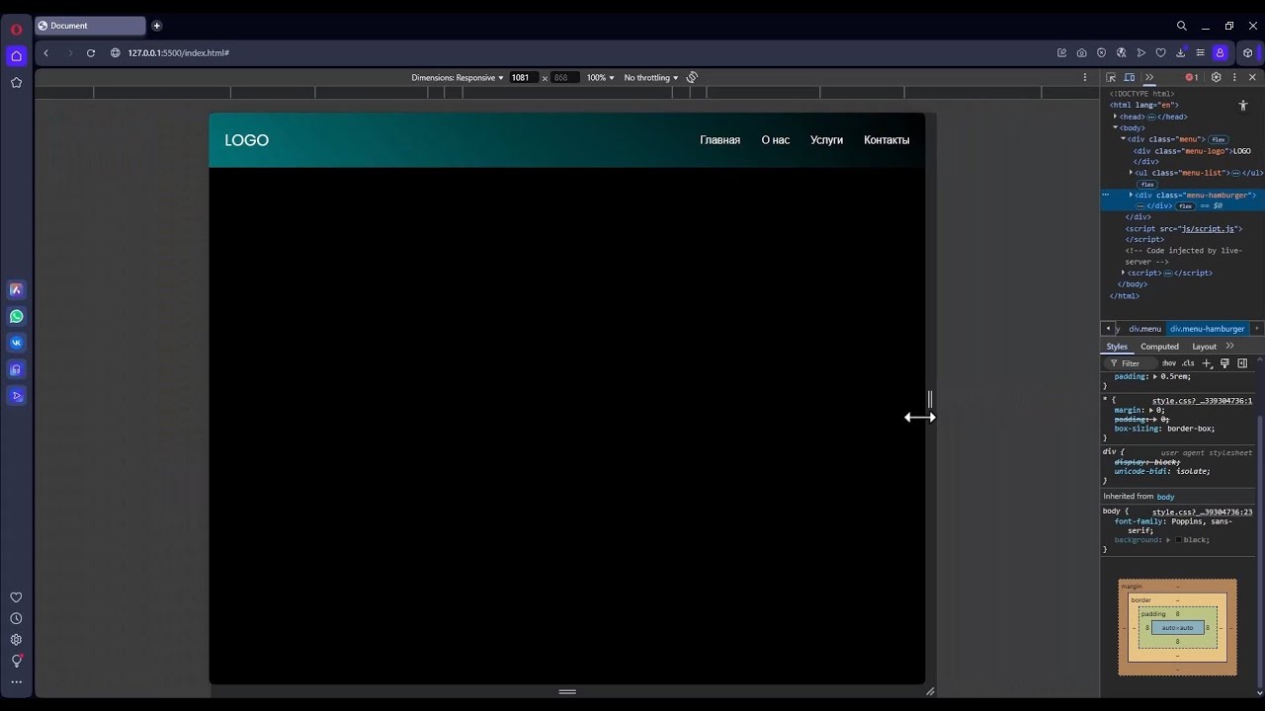Search tabs with magnifier icon
Viewport: 1265px width, 711px height.
pos(1181,26)
